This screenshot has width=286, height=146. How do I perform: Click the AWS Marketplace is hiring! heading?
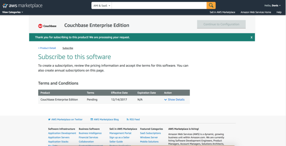click(183, 129)
